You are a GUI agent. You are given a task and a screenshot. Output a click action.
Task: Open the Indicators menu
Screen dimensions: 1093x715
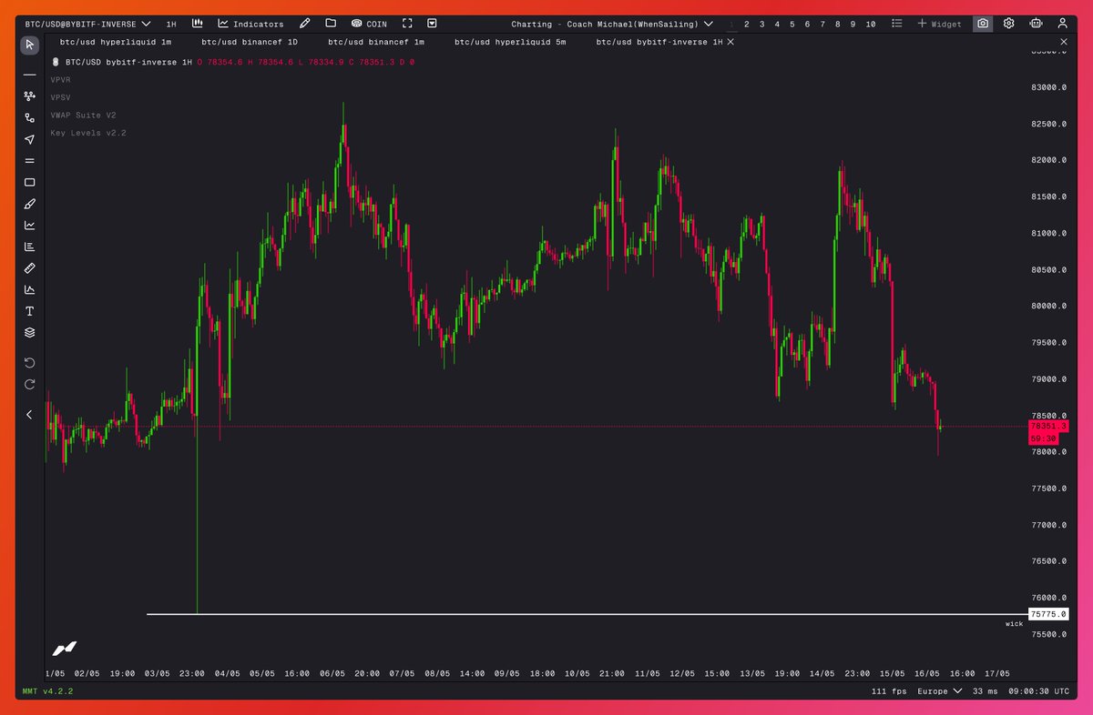click(x=250, y=24)
